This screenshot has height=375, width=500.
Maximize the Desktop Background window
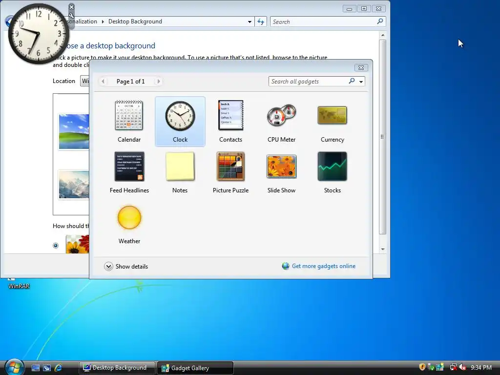(364, 9)
